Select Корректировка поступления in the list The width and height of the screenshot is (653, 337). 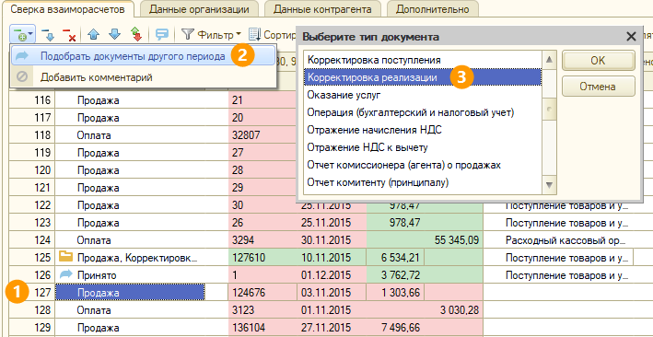422,60
